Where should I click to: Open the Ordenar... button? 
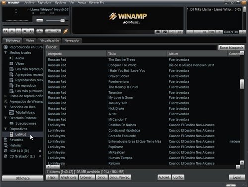[x=87, y=177]
